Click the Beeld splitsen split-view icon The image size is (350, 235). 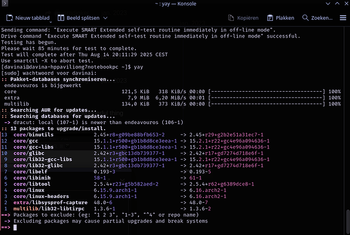click(60, 18)
